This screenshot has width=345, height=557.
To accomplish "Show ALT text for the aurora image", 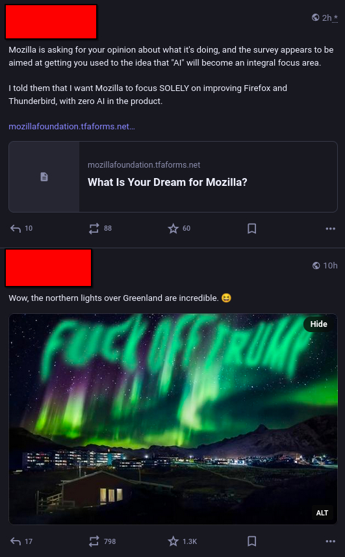I will coord(322,513).
